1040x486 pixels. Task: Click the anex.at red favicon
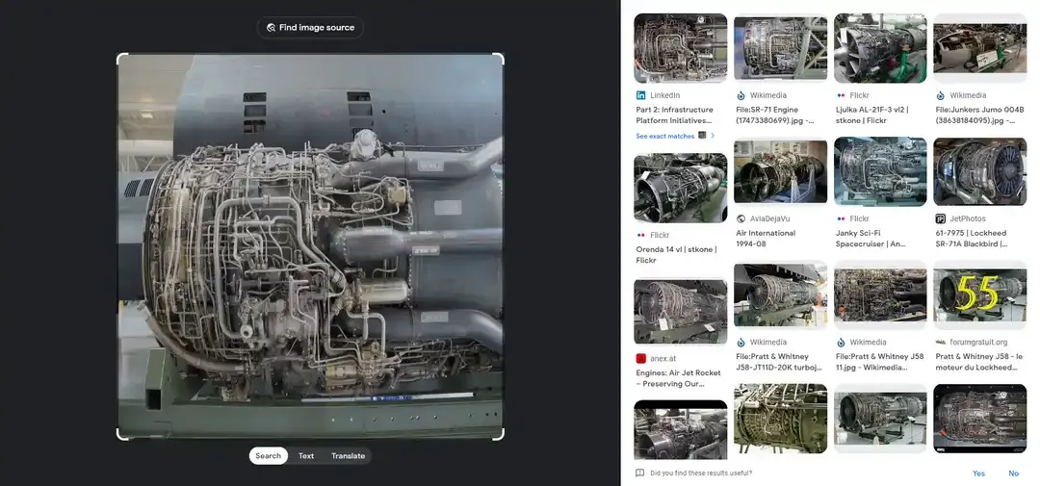(x=640, y=359)
